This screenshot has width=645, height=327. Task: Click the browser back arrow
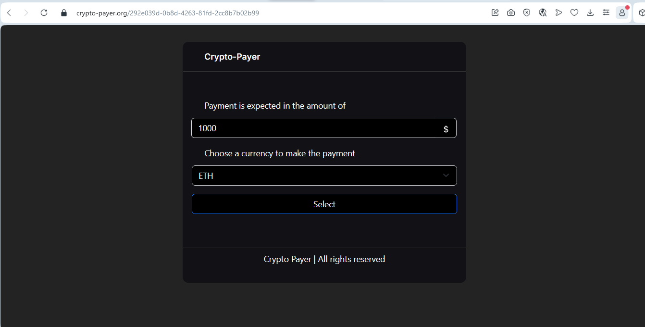coord(9,13)
